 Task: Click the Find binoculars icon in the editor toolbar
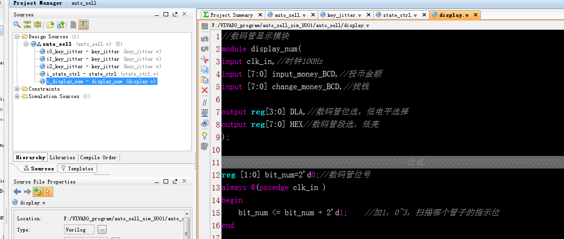[205, 124]
